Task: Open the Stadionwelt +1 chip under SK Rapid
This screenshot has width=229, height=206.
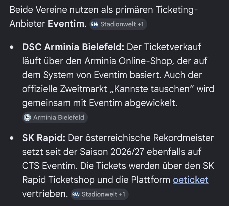Action: (100, 194)
